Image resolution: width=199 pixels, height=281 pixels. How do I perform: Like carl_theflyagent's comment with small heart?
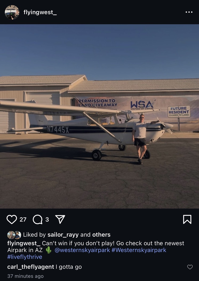(190, 267)
